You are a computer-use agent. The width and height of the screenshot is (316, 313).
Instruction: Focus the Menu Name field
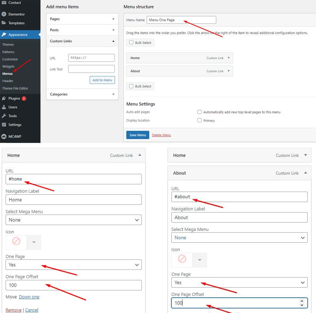coord(181,20)
